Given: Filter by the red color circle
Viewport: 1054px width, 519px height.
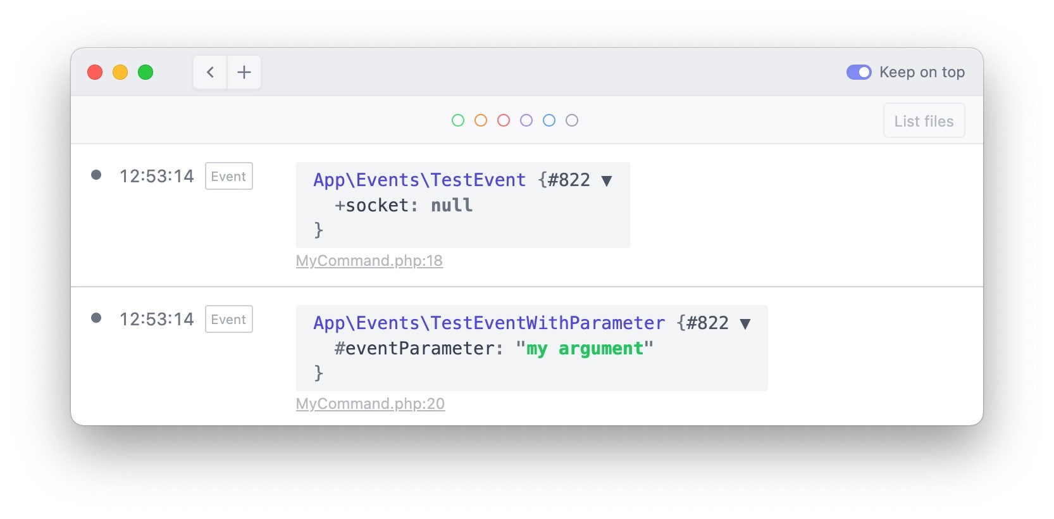Looking at the screenshot, I should click(x=504, y=120).
